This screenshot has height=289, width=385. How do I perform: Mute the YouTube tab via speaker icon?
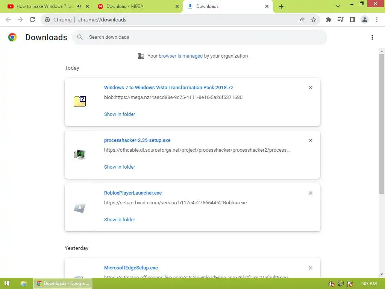[79, 6]
